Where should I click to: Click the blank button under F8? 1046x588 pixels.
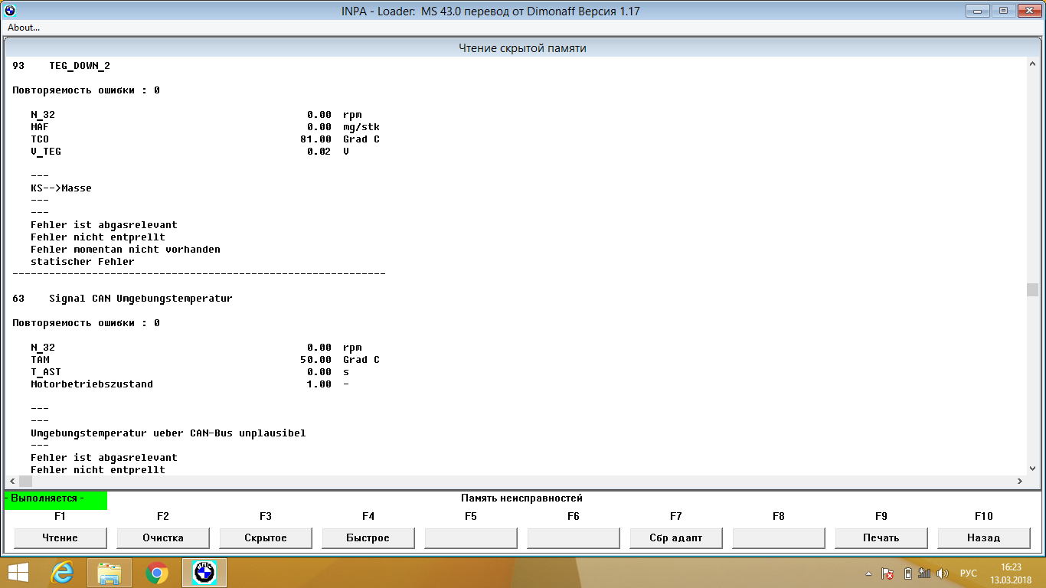[779, 538]
